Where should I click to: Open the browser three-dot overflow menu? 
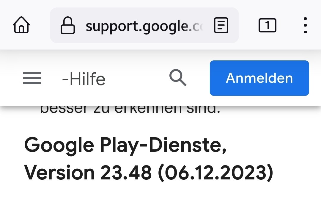pyautogui.click(x=305, y=25)
